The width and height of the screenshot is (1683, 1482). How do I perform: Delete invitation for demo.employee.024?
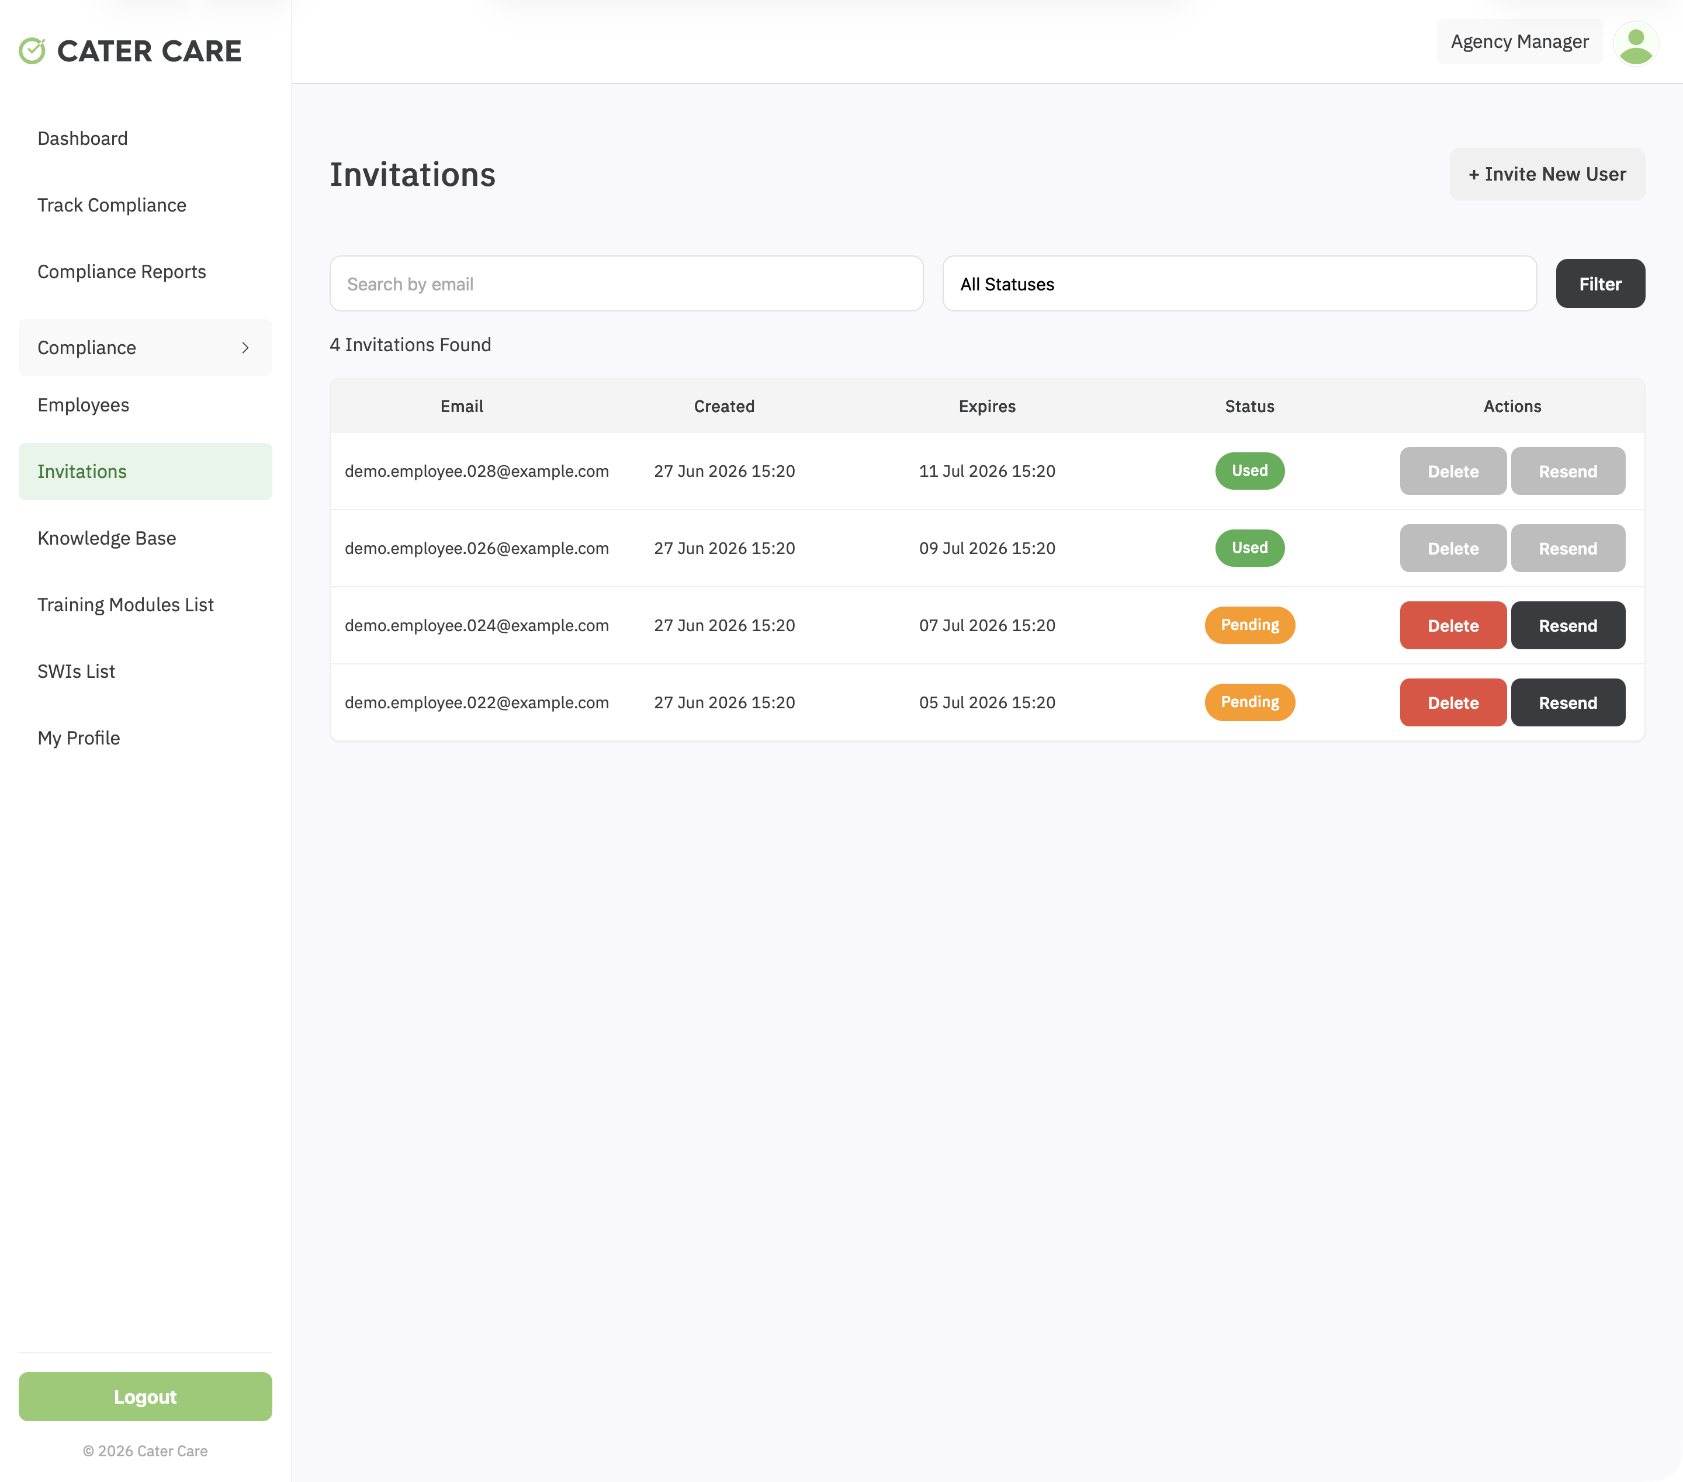(x=1452, y=626)
